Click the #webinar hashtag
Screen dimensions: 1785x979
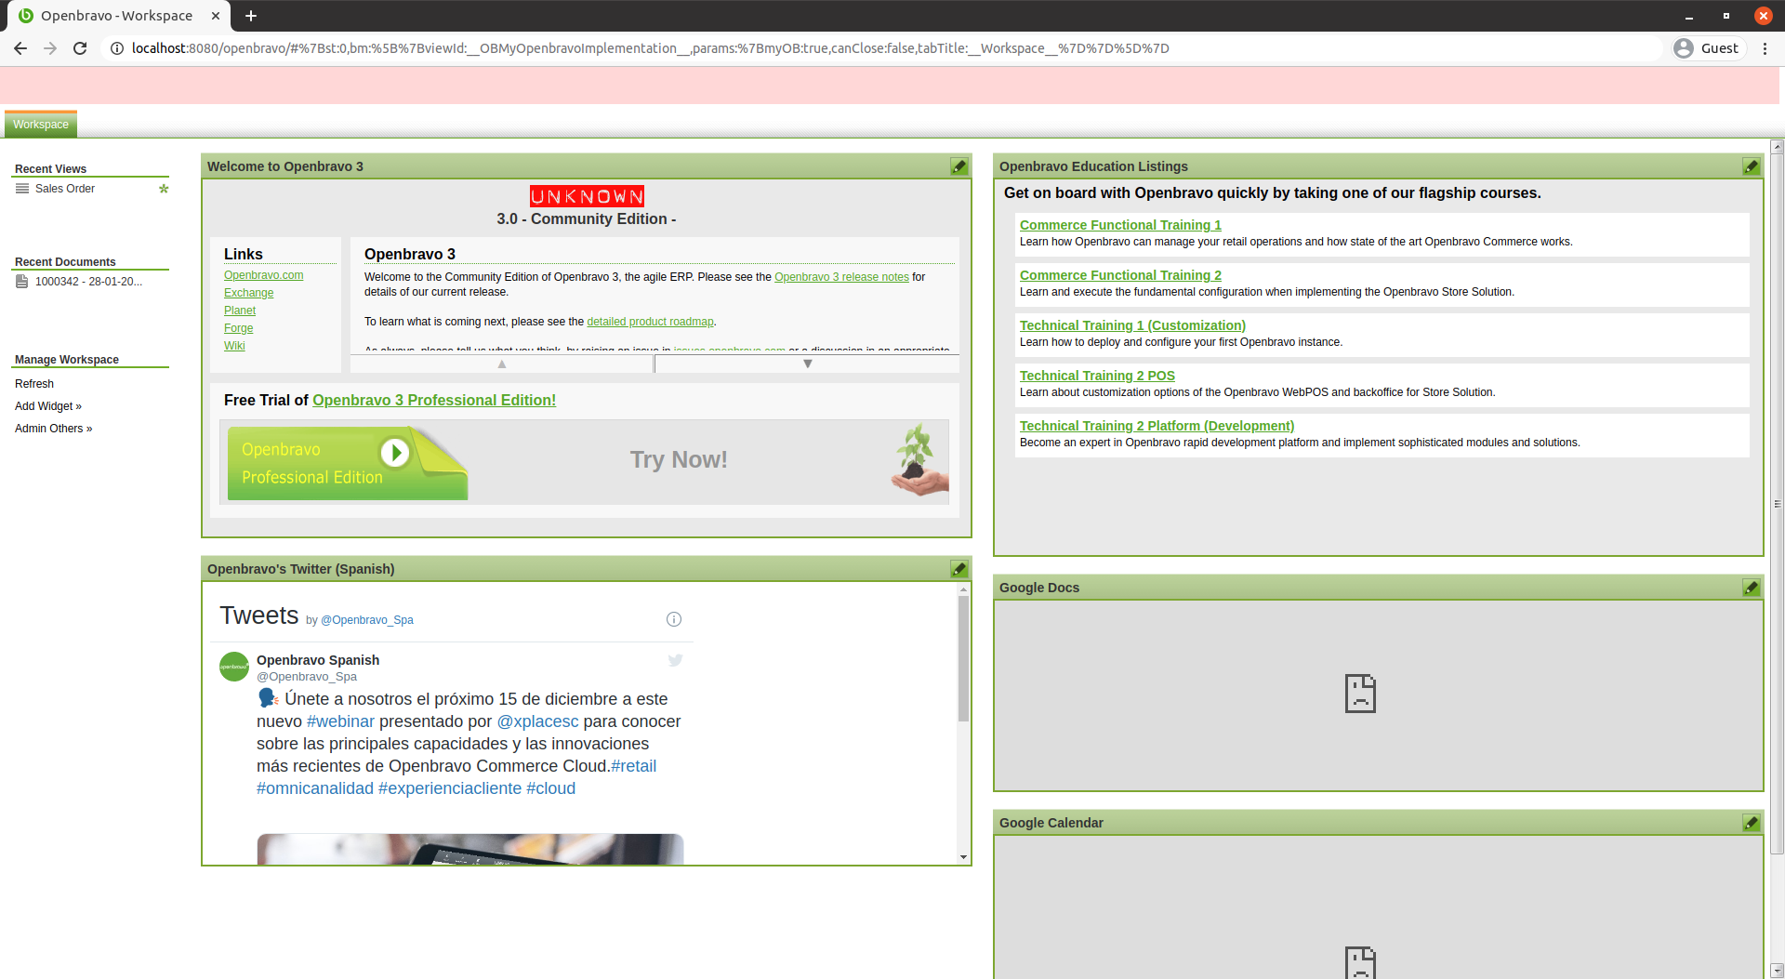click(x=340, y=721)
